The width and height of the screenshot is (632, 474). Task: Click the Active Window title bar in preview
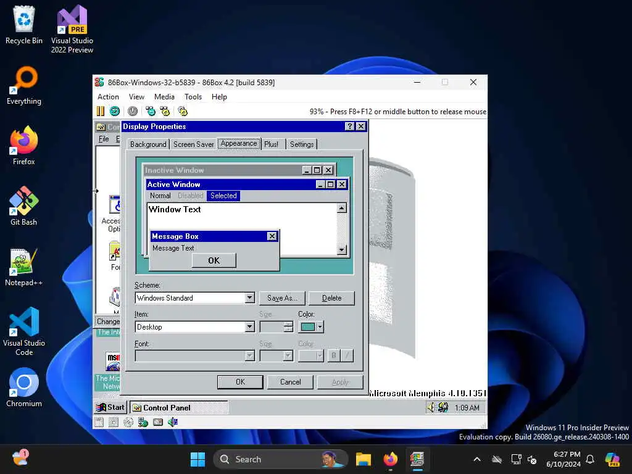tap(247, 184)
